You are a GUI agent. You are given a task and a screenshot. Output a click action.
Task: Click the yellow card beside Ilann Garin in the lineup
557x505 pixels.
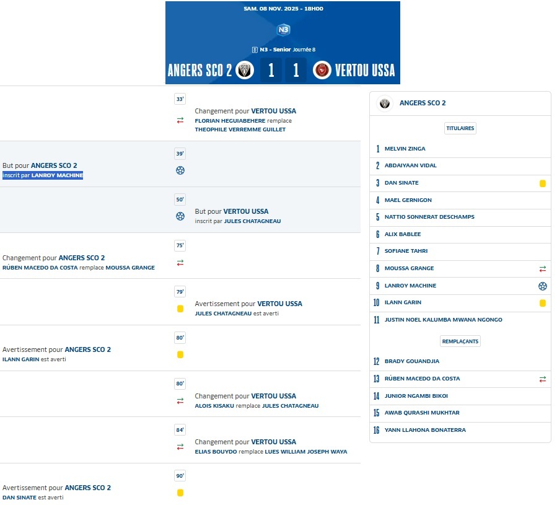pyautogui.click(x=542, y=303)
